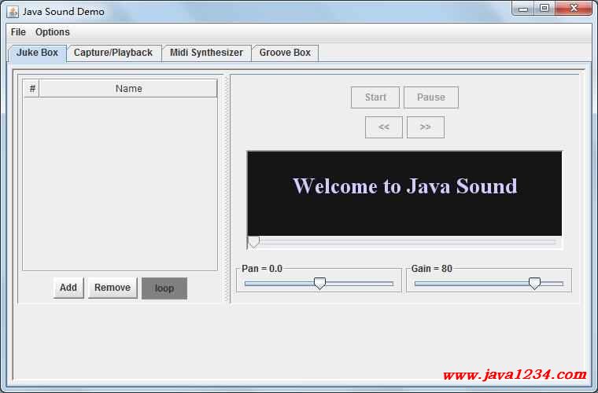Open the File menu

(18, 32)
